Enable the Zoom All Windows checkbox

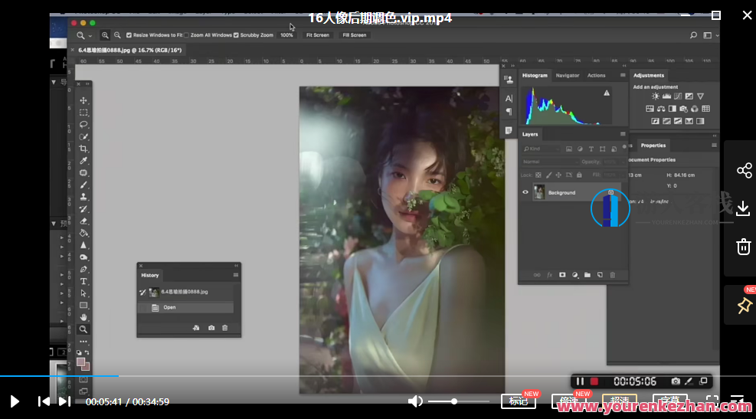(187, 35)
